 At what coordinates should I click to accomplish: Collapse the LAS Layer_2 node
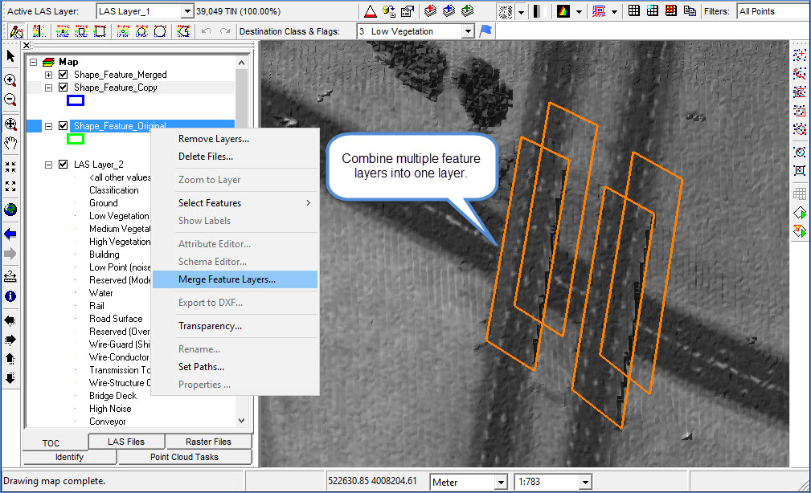click(48, 165)
